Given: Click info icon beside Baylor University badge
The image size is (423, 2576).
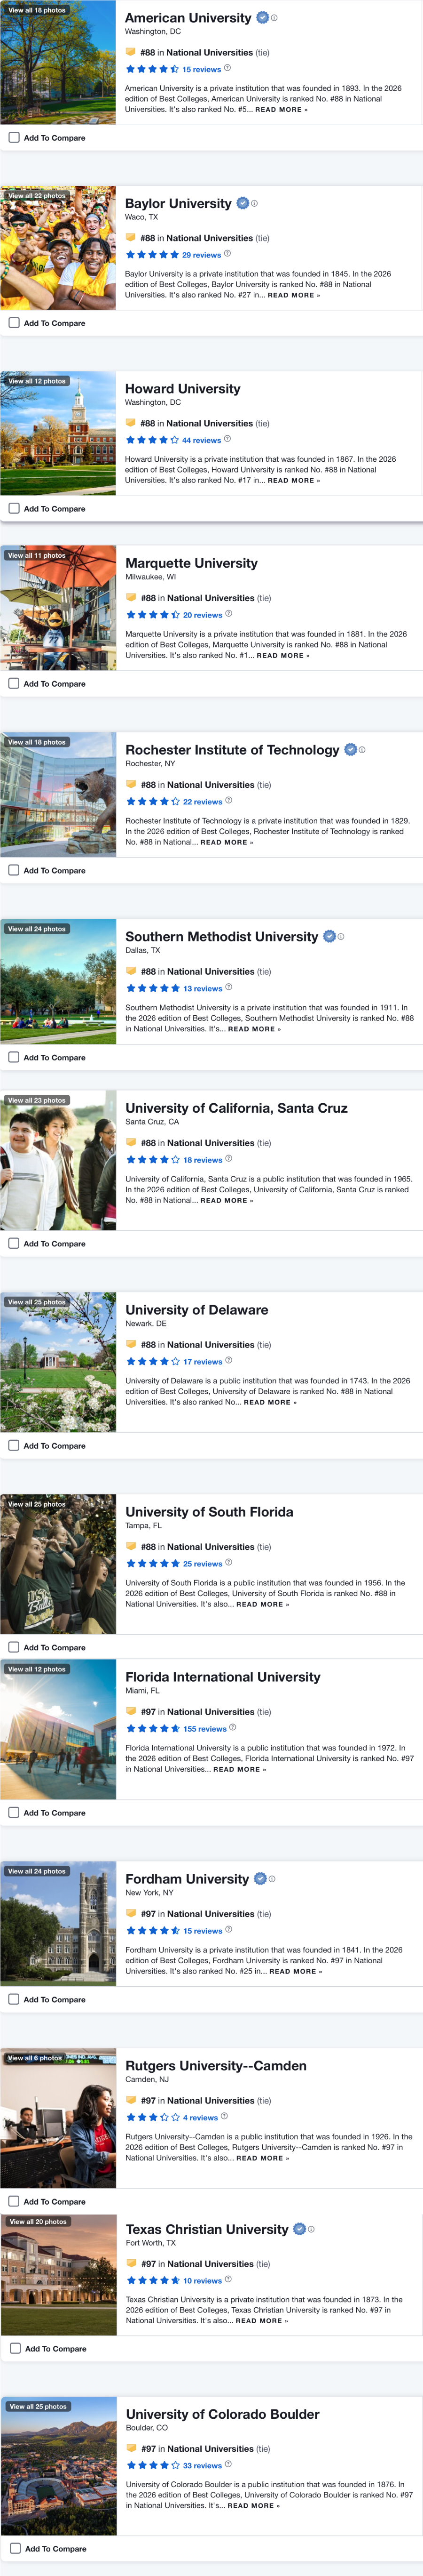Looking at the screenshot, I should (254, 204).
